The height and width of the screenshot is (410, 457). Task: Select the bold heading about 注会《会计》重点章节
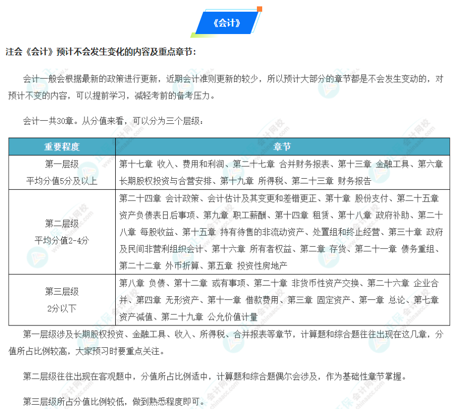click(101, 52)
